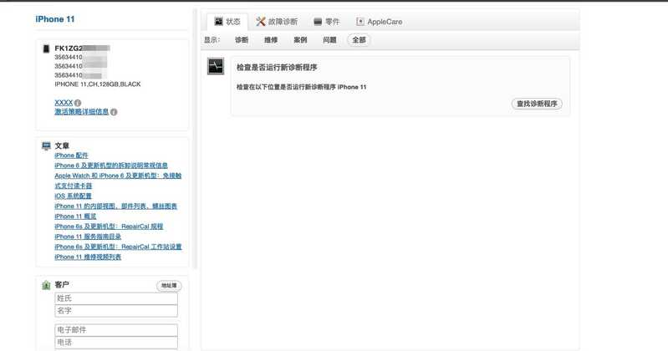Filter display by 问题

[329, 39]
